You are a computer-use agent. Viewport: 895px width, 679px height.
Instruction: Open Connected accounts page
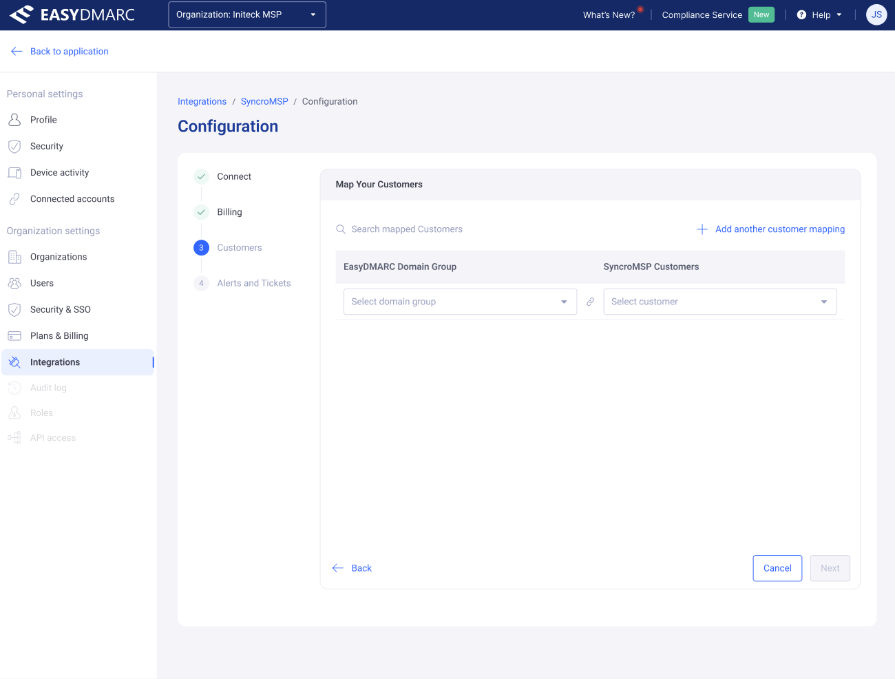[72, 199]
